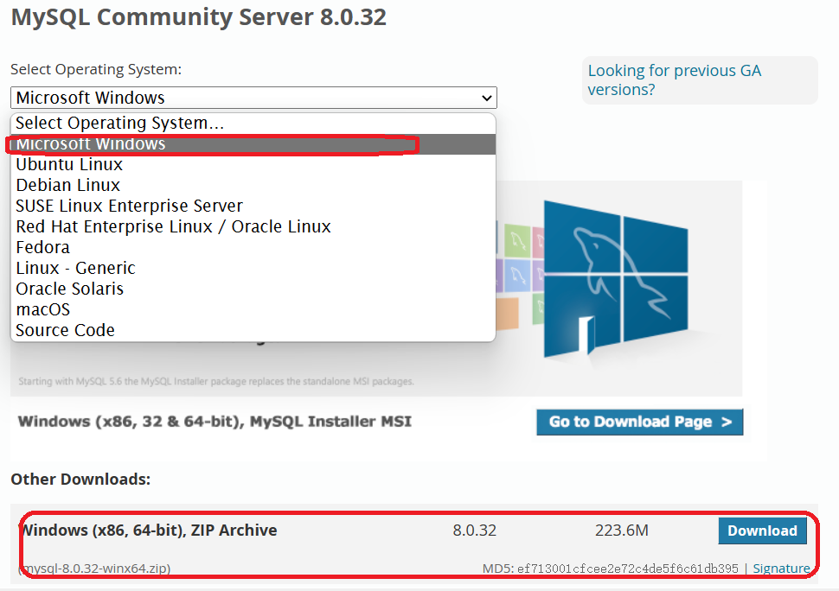Select Source Code option
The width and height of the screenshot is (839, 591).
pos(253,331)
